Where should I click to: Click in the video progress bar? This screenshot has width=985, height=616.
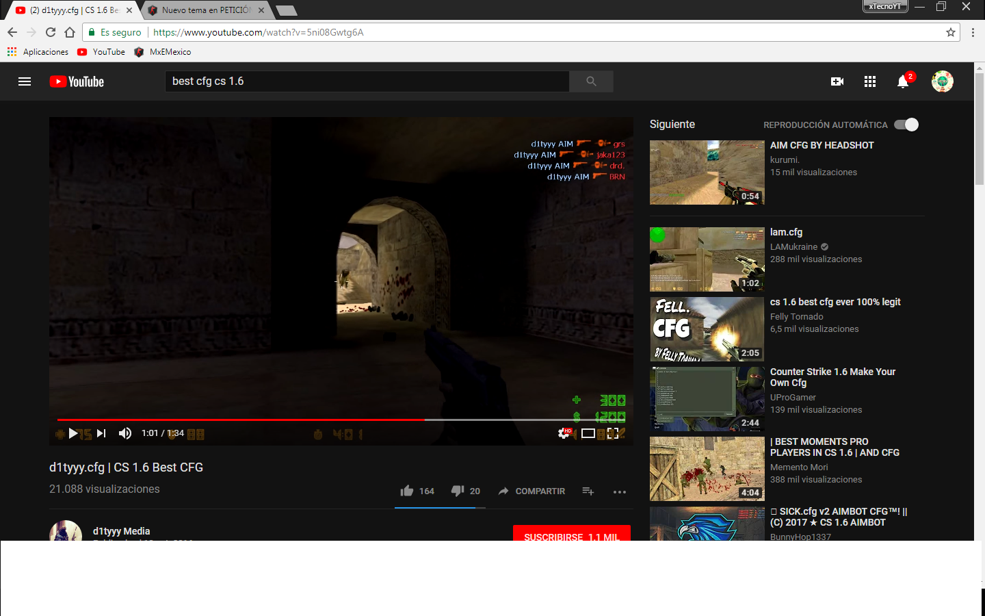341,420
